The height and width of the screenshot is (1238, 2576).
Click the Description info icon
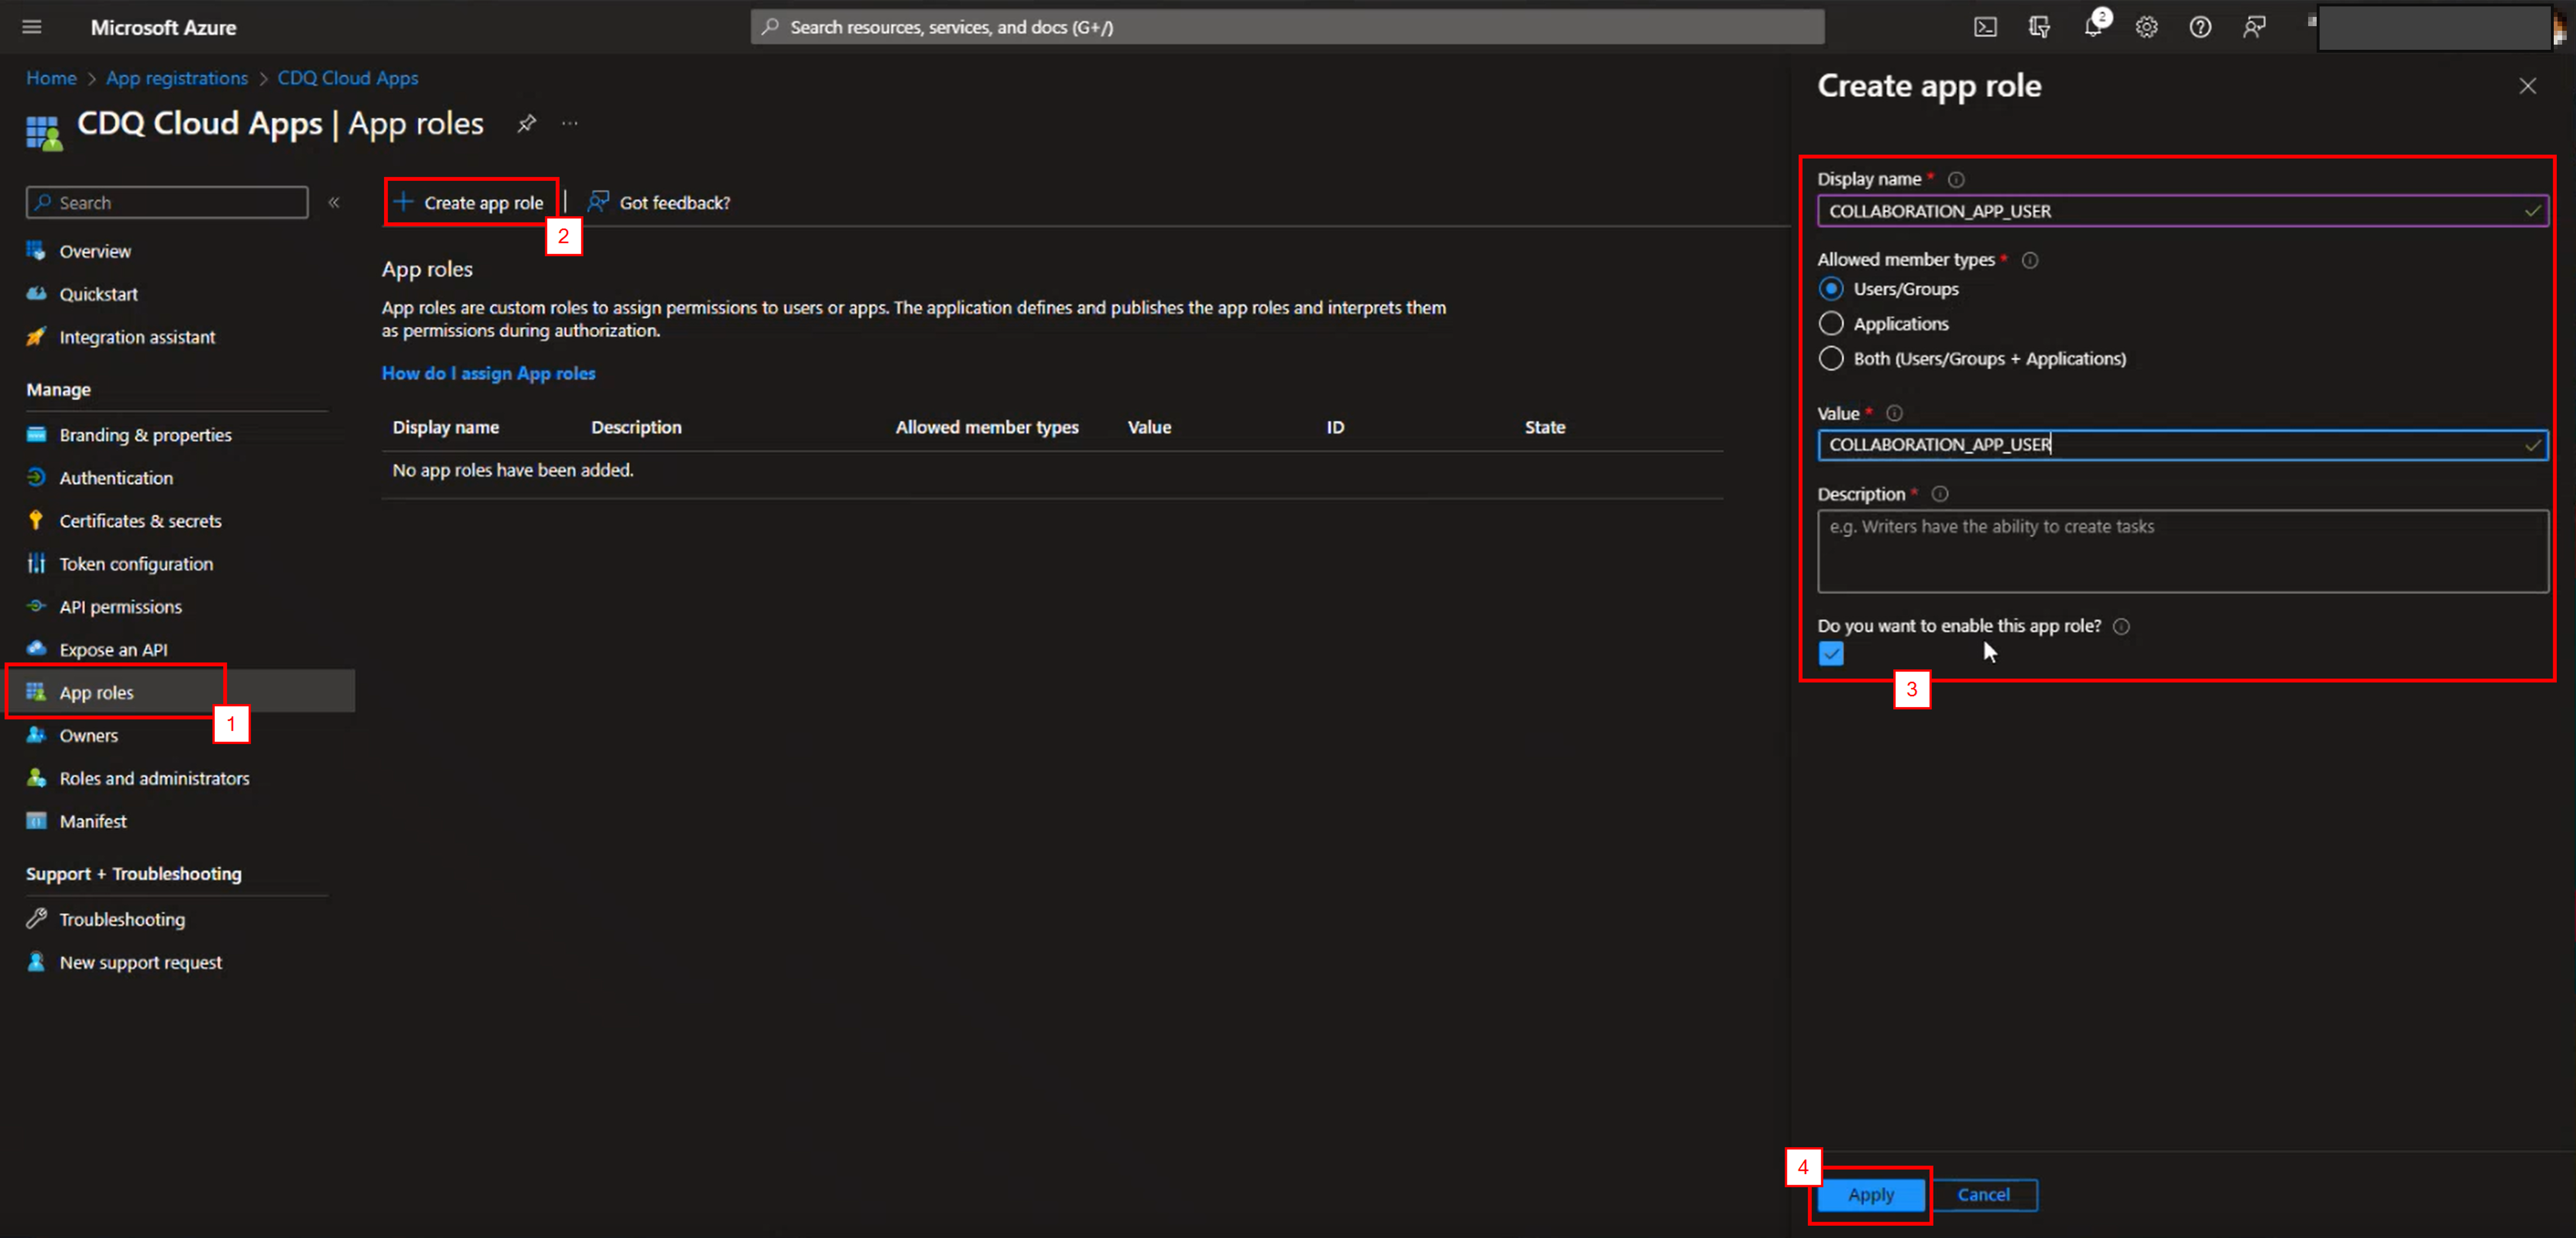1940,494
